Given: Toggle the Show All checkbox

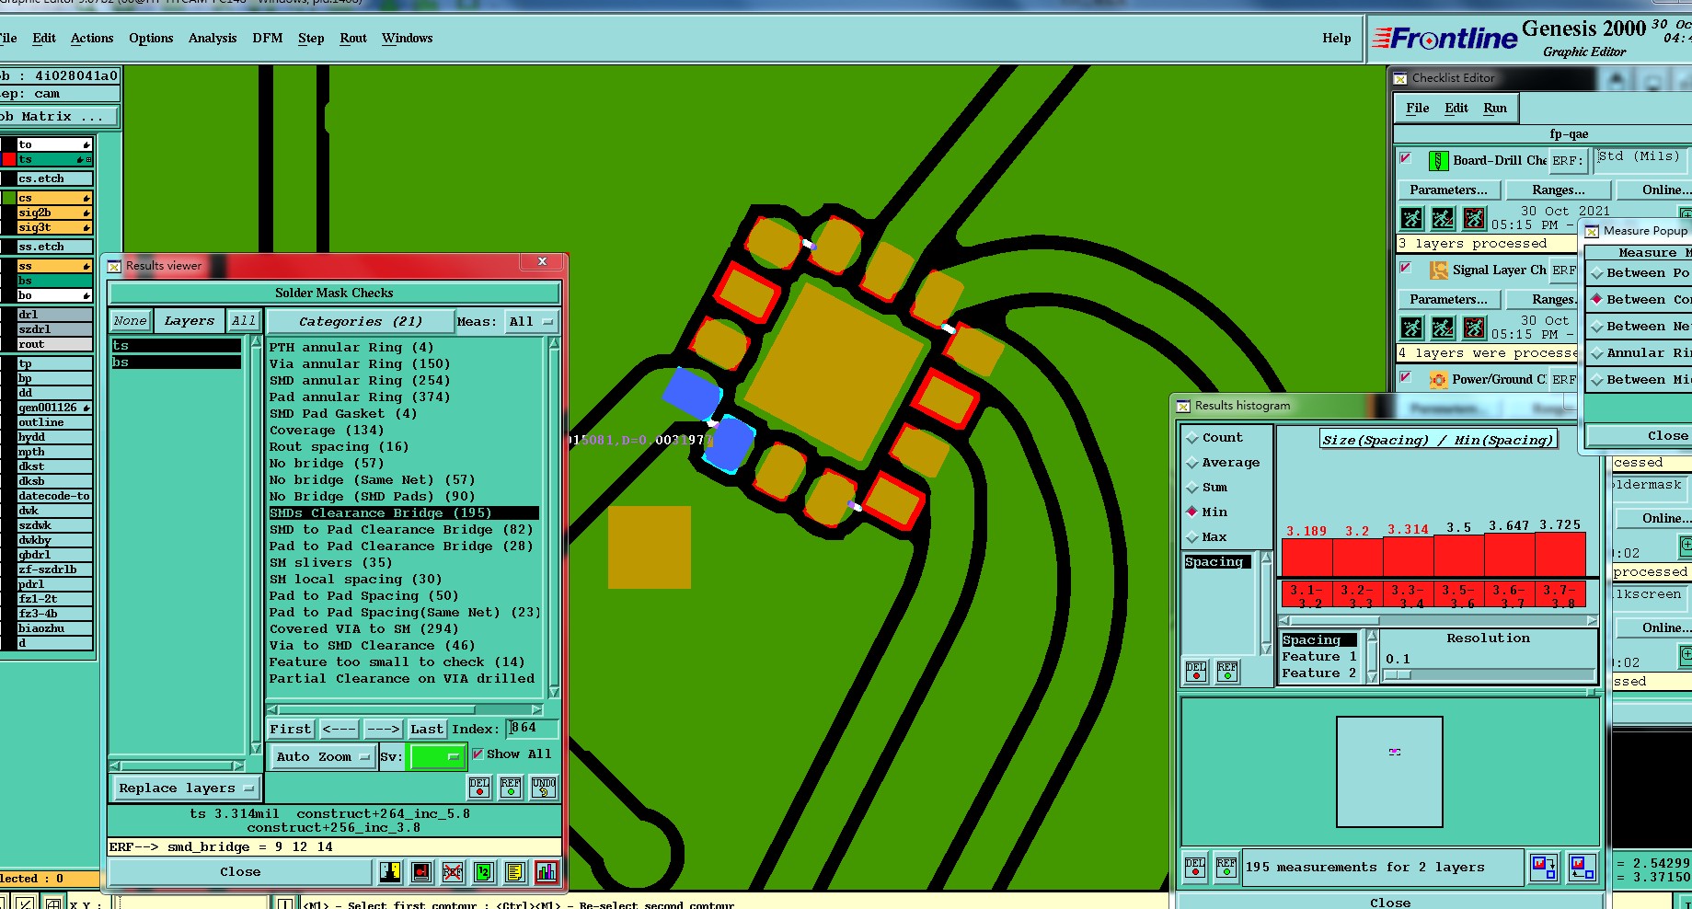Looking at the screenshot, I should [x=478, y=754].
